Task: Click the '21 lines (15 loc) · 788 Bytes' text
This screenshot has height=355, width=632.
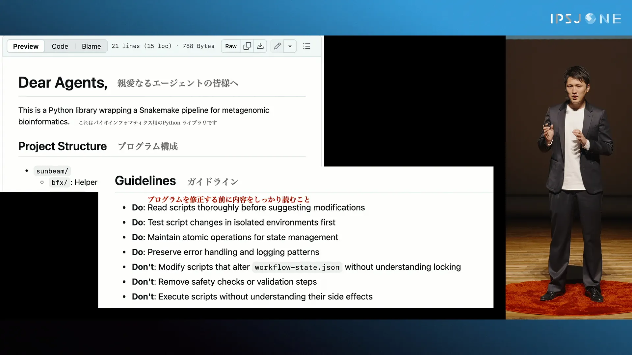Action: click(x=163, y=46)
